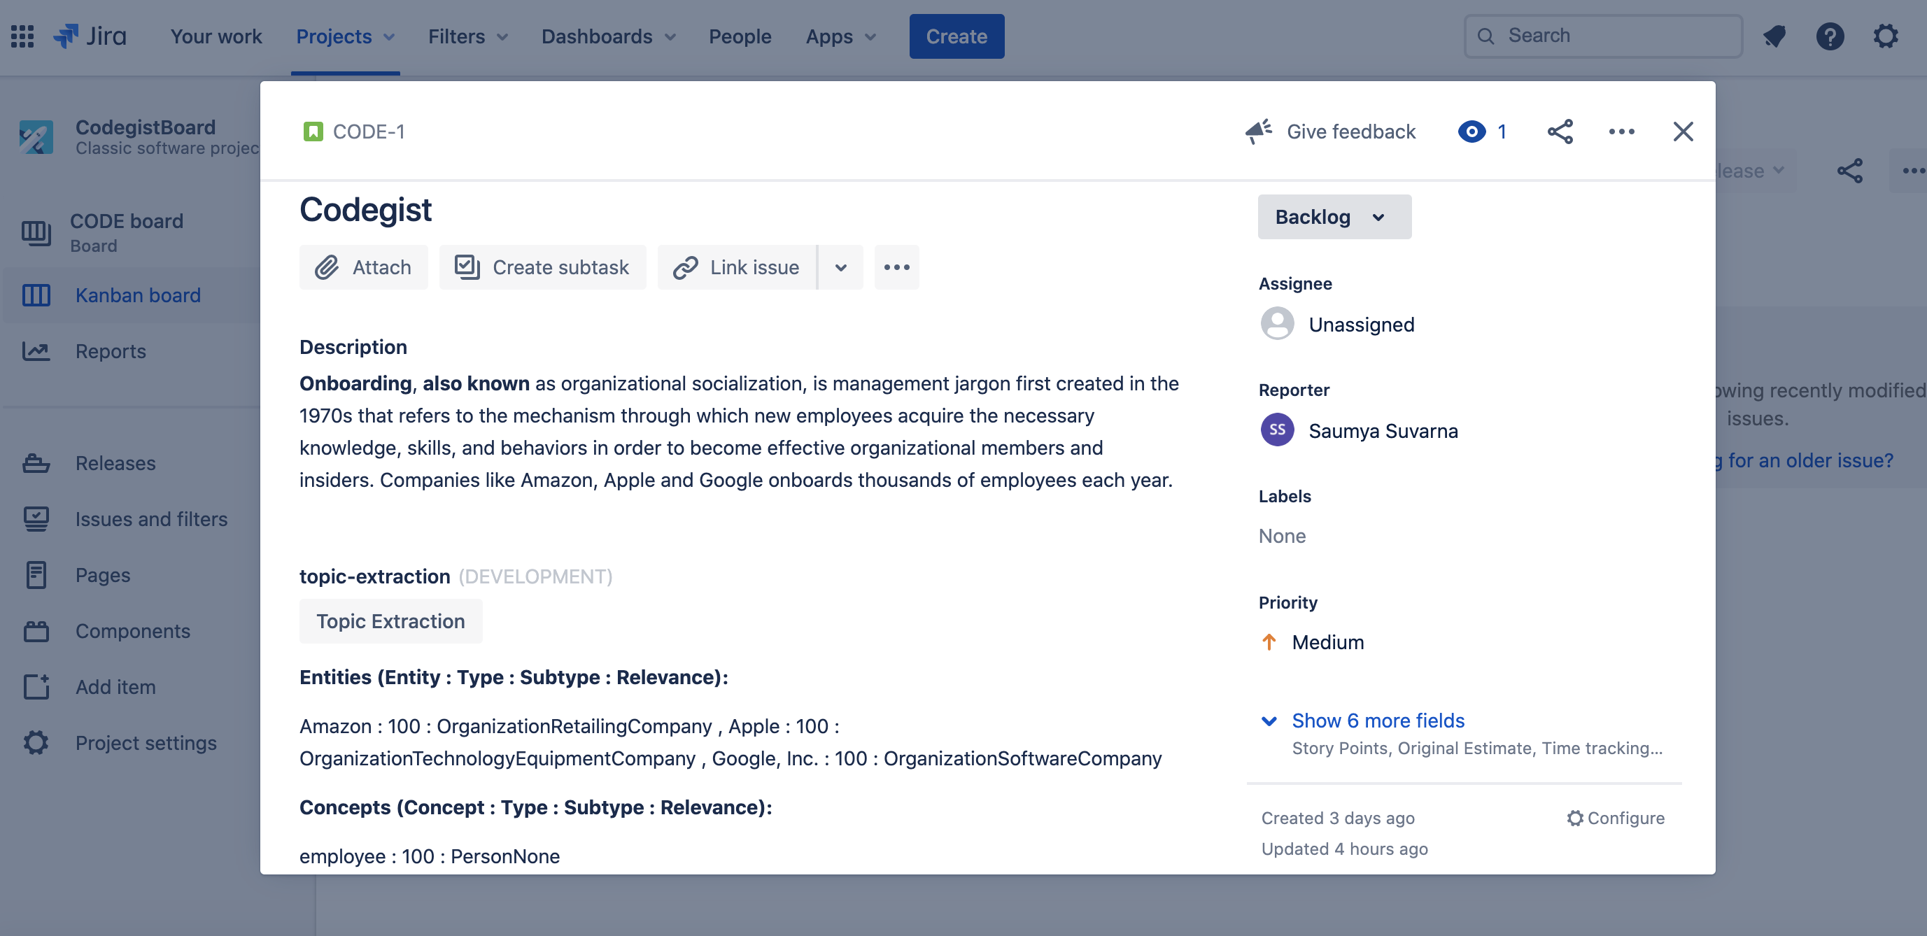Expand the Link issue dropdown arrow

coord(841,267)
